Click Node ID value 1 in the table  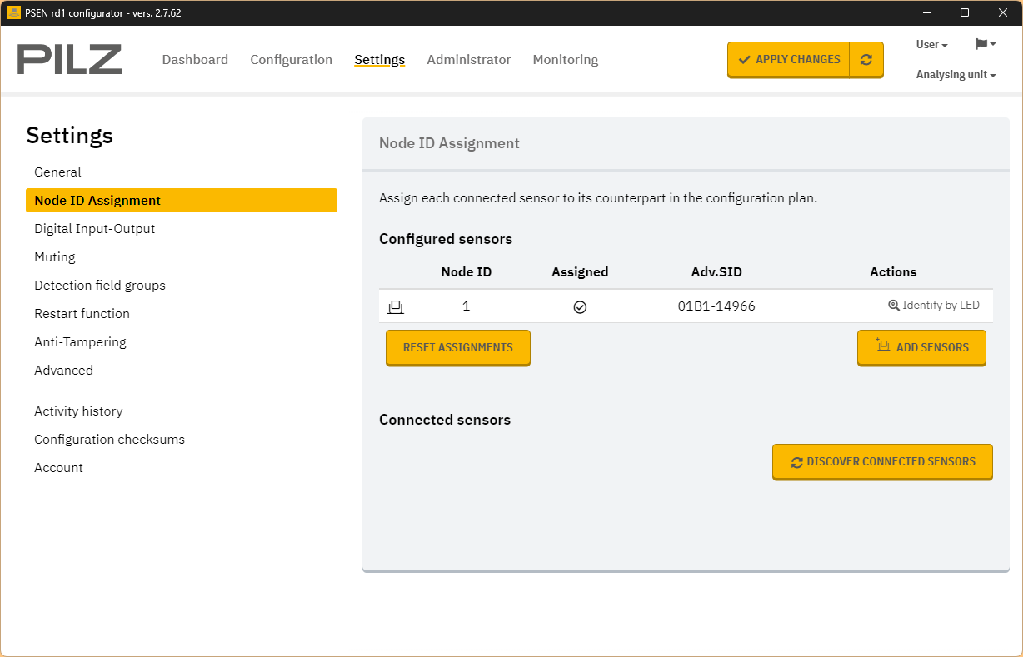pyautogui.click(x=466, y=306)
